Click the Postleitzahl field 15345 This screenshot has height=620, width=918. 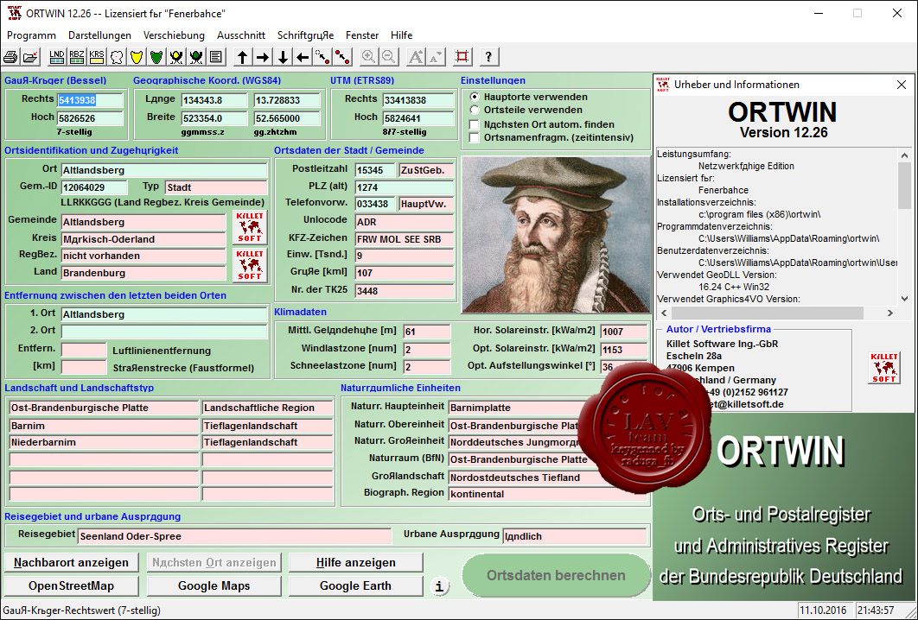374,170
